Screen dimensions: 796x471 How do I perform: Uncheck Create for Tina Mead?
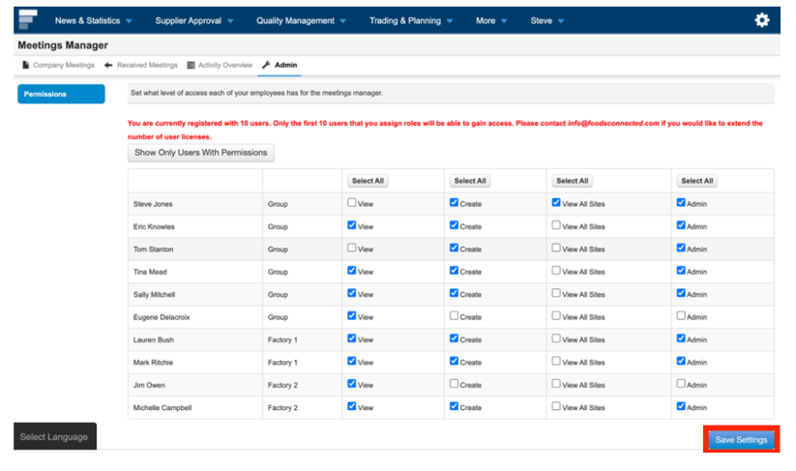[454, 271]
